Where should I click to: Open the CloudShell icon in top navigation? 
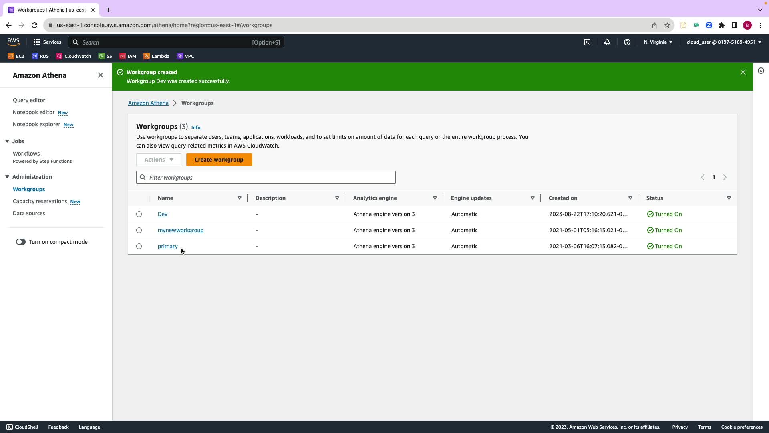point(587,42)
